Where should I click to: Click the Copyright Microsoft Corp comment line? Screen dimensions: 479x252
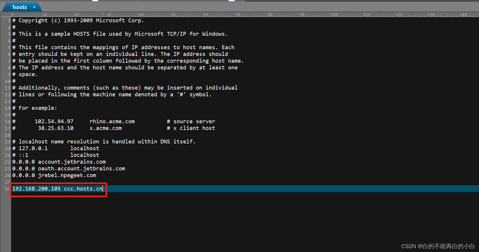[x=78, y=20]
